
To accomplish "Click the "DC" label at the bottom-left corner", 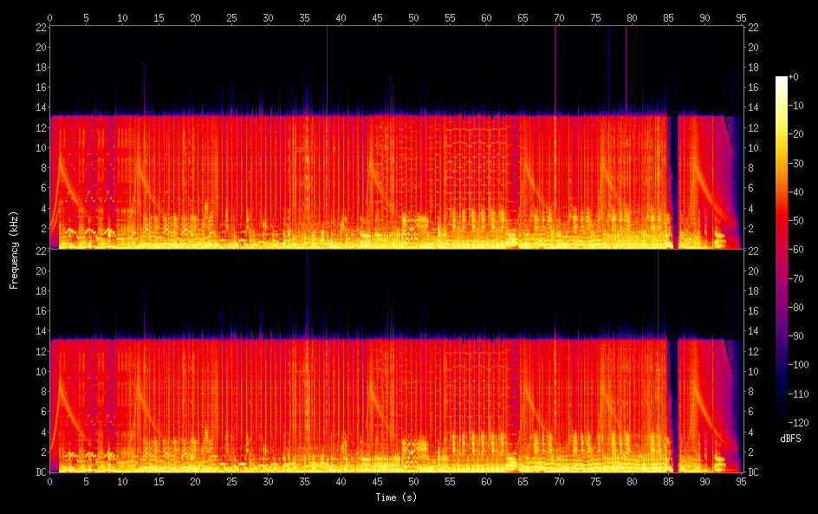I will point(38,472).
